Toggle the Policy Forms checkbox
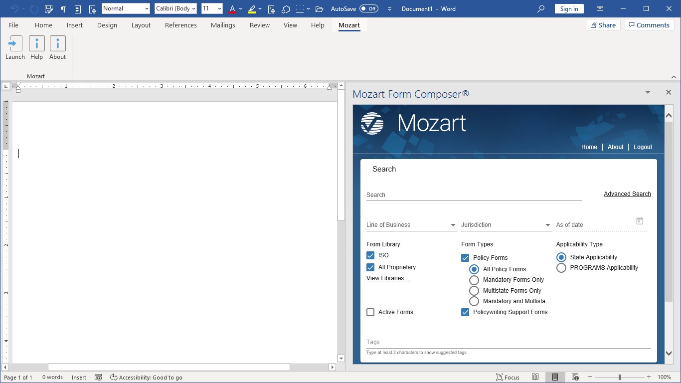 tap(465, 258)
